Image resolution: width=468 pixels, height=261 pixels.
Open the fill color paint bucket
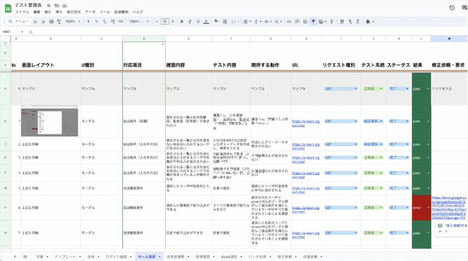pyautogui.click(x=216, y=21)
